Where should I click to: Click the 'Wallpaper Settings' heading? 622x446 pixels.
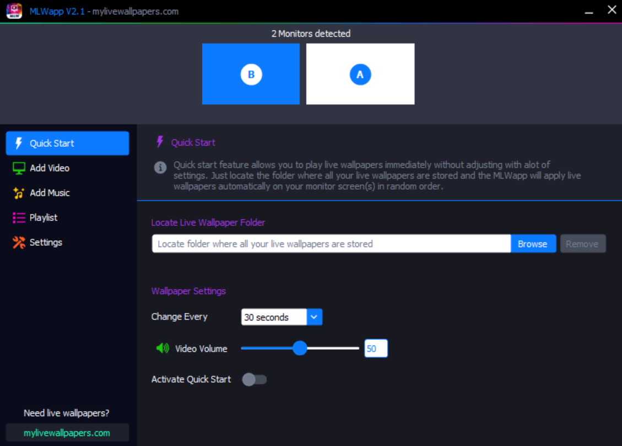[188, 291]
